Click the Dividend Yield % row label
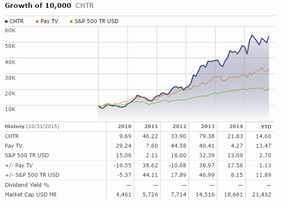The image size is (284, 203). (27, 185)
